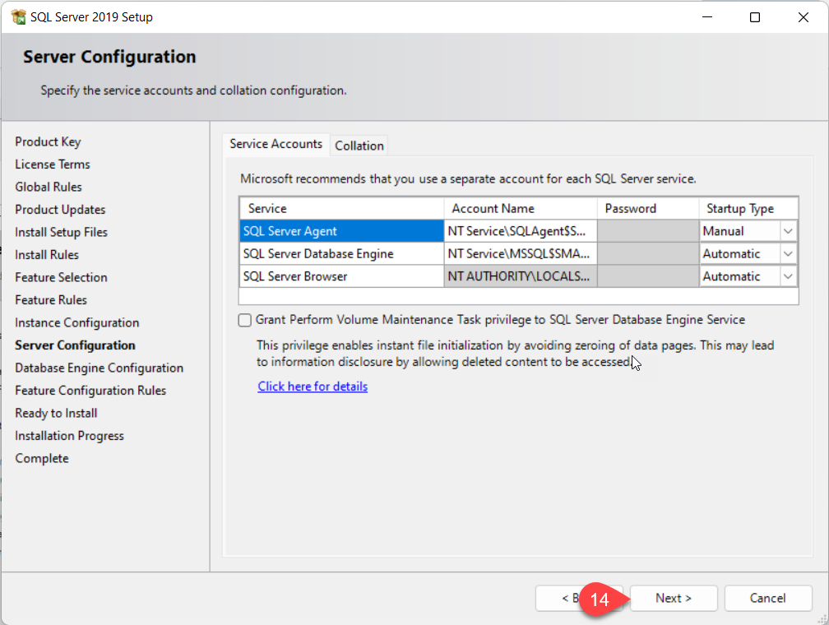829x625 pixels.
Task: Click the NT AUTHORITY\LOCALS account name cell
Action: pyautogui.click(x=521, y=276)
